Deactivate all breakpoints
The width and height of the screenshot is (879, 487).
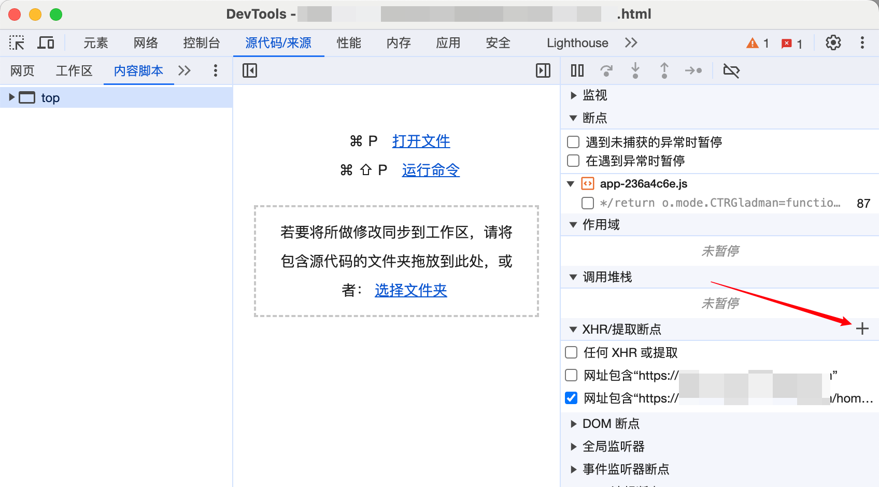(x=731, y=70)
